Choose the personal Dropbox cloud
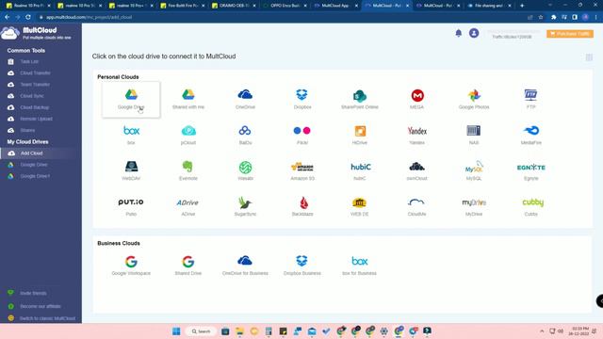 (x=302, y=99)
